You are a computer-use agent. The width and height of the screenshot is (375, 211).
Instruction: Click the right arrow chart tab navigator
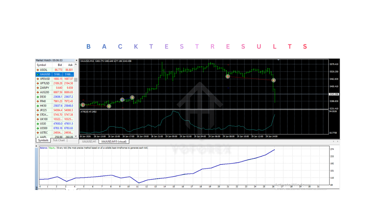[x=337, y=141]
